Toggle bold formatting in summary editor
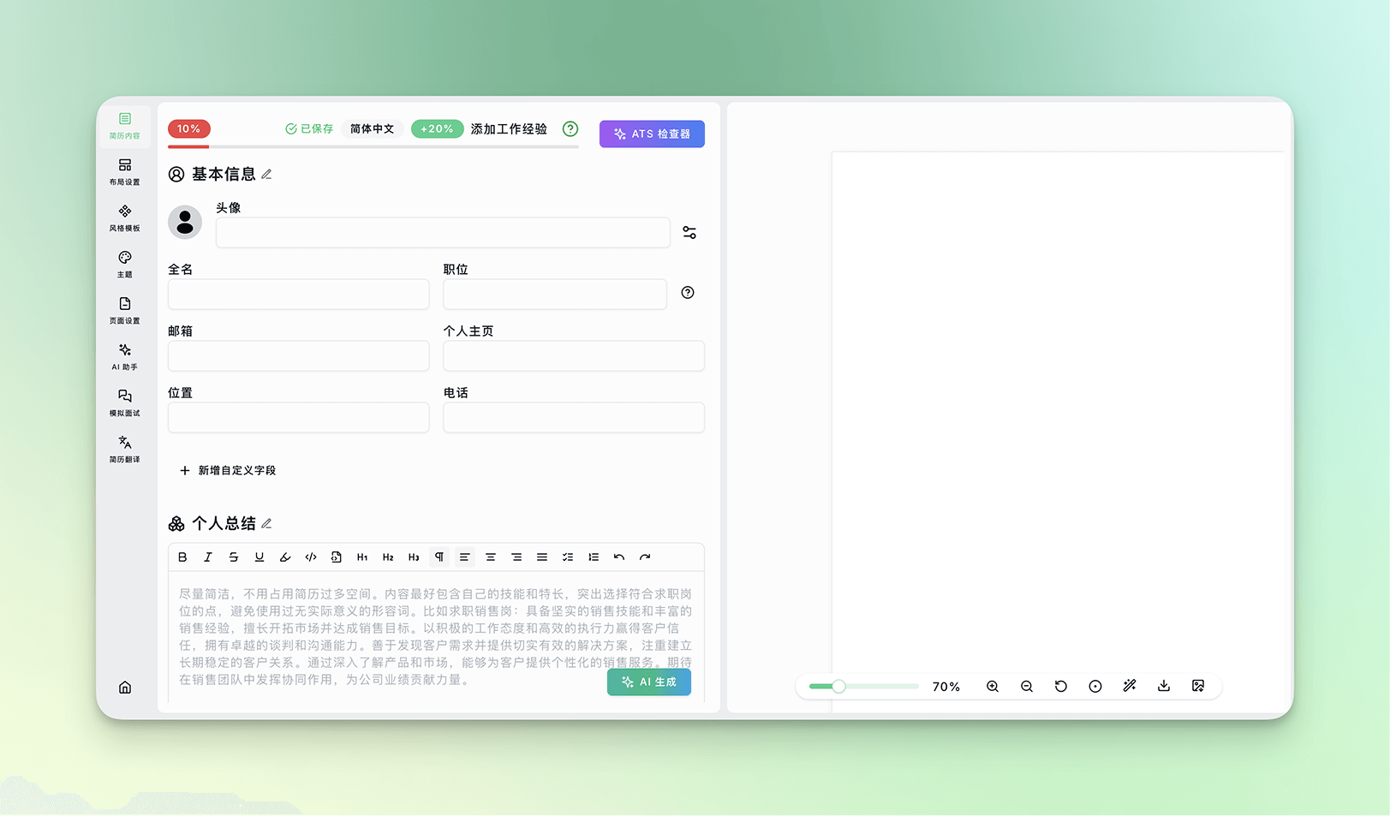Screen dimensions: 1390x816 [182, 557]
